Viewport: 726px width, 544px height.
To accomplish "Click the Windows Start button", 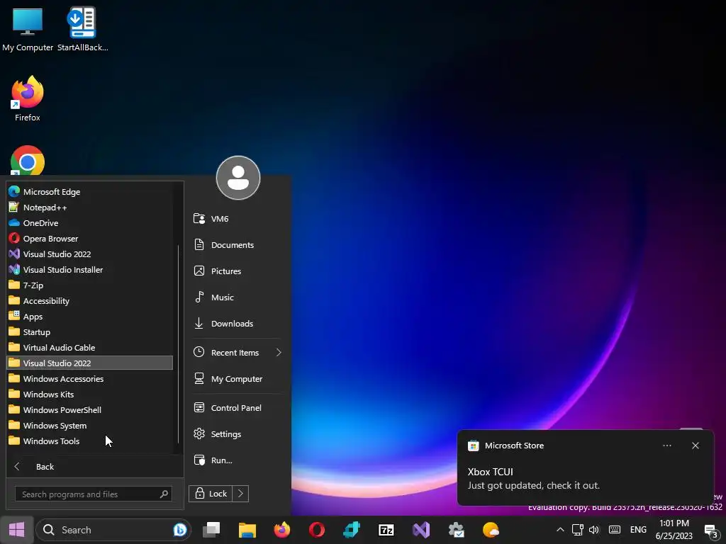I will tap(17, 530).
